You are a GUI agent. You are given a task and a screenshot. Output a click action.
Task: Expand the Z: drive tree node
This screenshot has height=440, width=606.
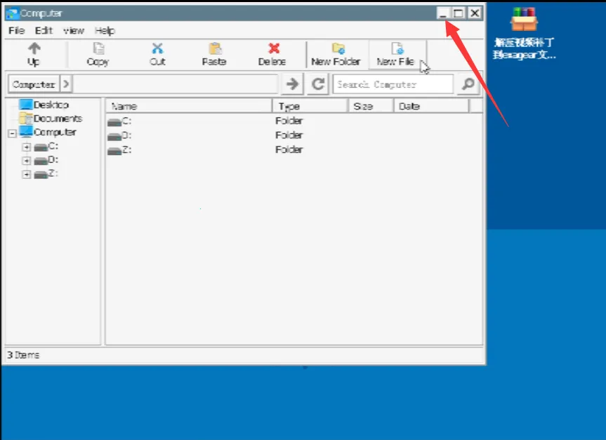click(x=27, y=174)
